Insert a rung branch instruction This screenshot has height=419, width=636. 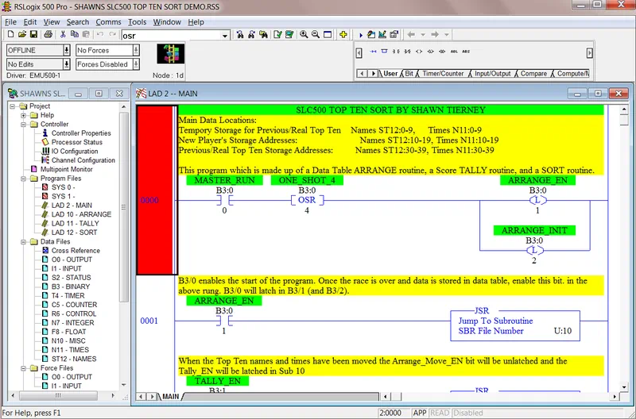pos(385,52)
